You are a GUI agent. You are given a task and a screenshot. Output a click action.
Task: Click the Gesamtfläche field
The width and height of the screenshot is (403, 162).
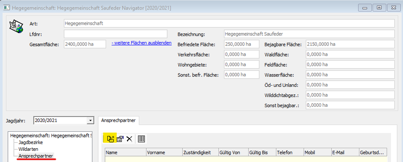(x=84, y=44)
